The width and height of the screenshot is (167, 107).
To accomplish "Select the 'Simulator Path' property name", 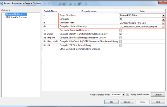I will [x=67, y=23].
